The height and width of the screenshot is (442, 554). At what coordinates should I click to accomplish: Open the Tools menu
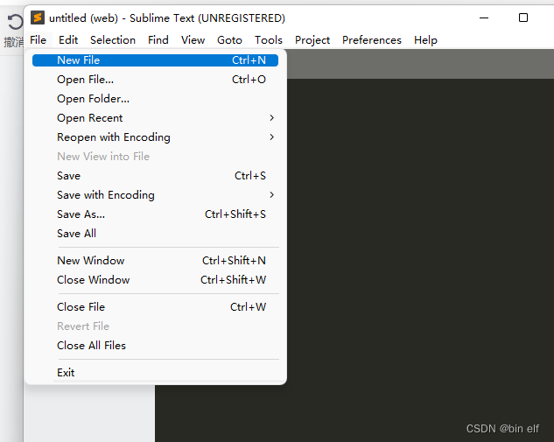point(269,40)
